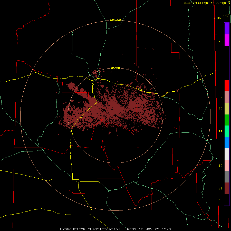
Task: Click the GC legend label
Action: pos(220,177)
